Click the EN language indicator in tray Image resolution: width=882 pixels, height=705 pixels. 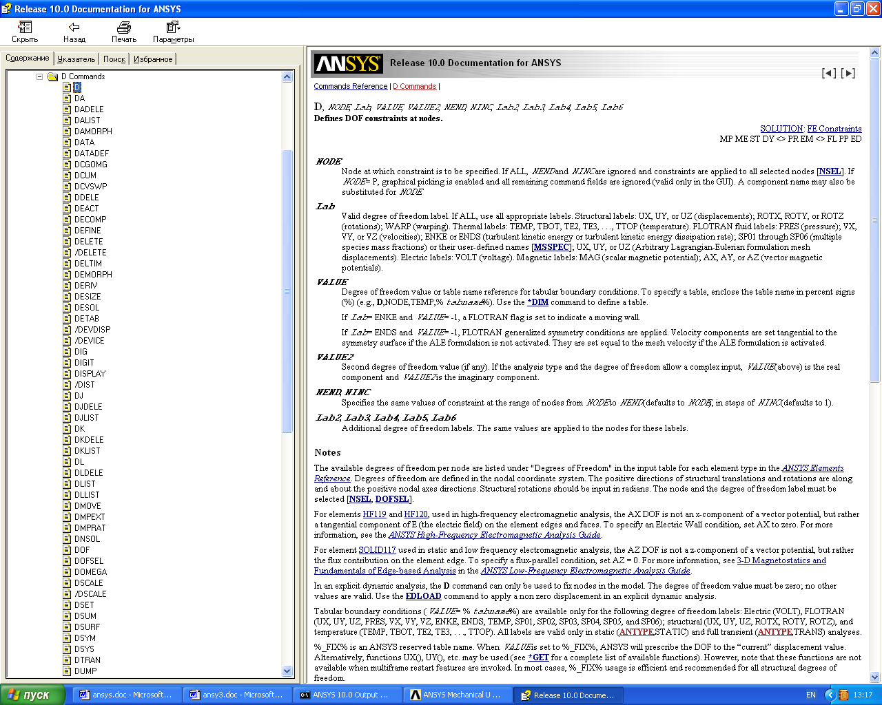tap(811, 695)
